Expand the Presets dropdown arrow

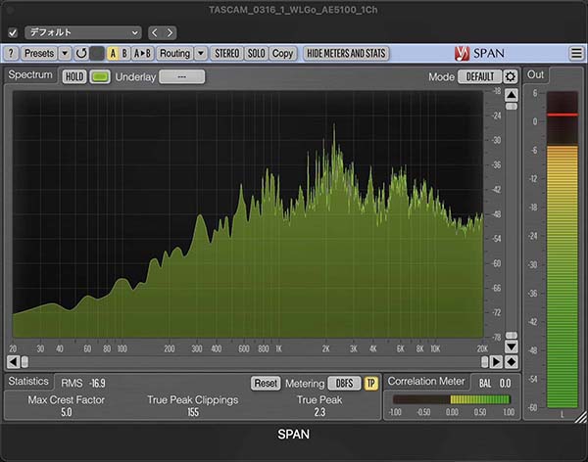point(65,54)
